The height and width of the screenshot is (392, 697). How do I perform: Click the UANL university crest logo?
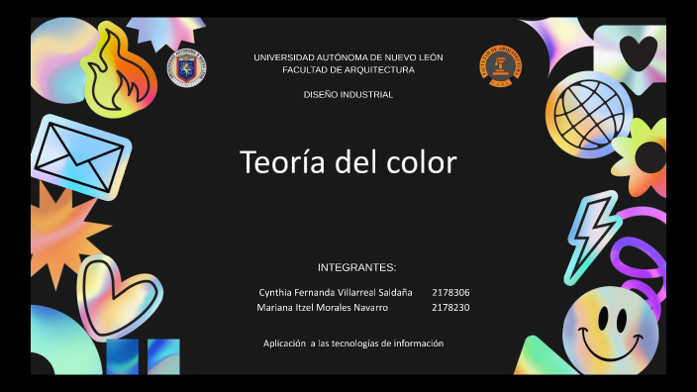click(x=186, y=67)
